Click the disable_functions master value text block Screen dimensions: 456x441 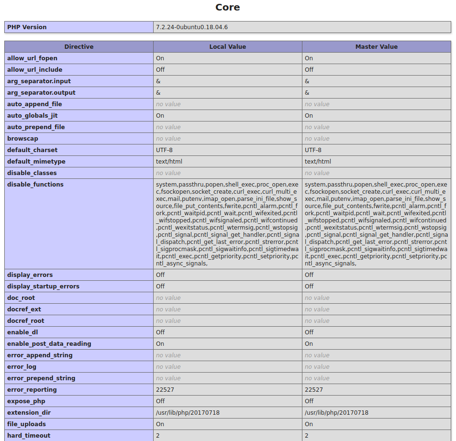[376, 224]
